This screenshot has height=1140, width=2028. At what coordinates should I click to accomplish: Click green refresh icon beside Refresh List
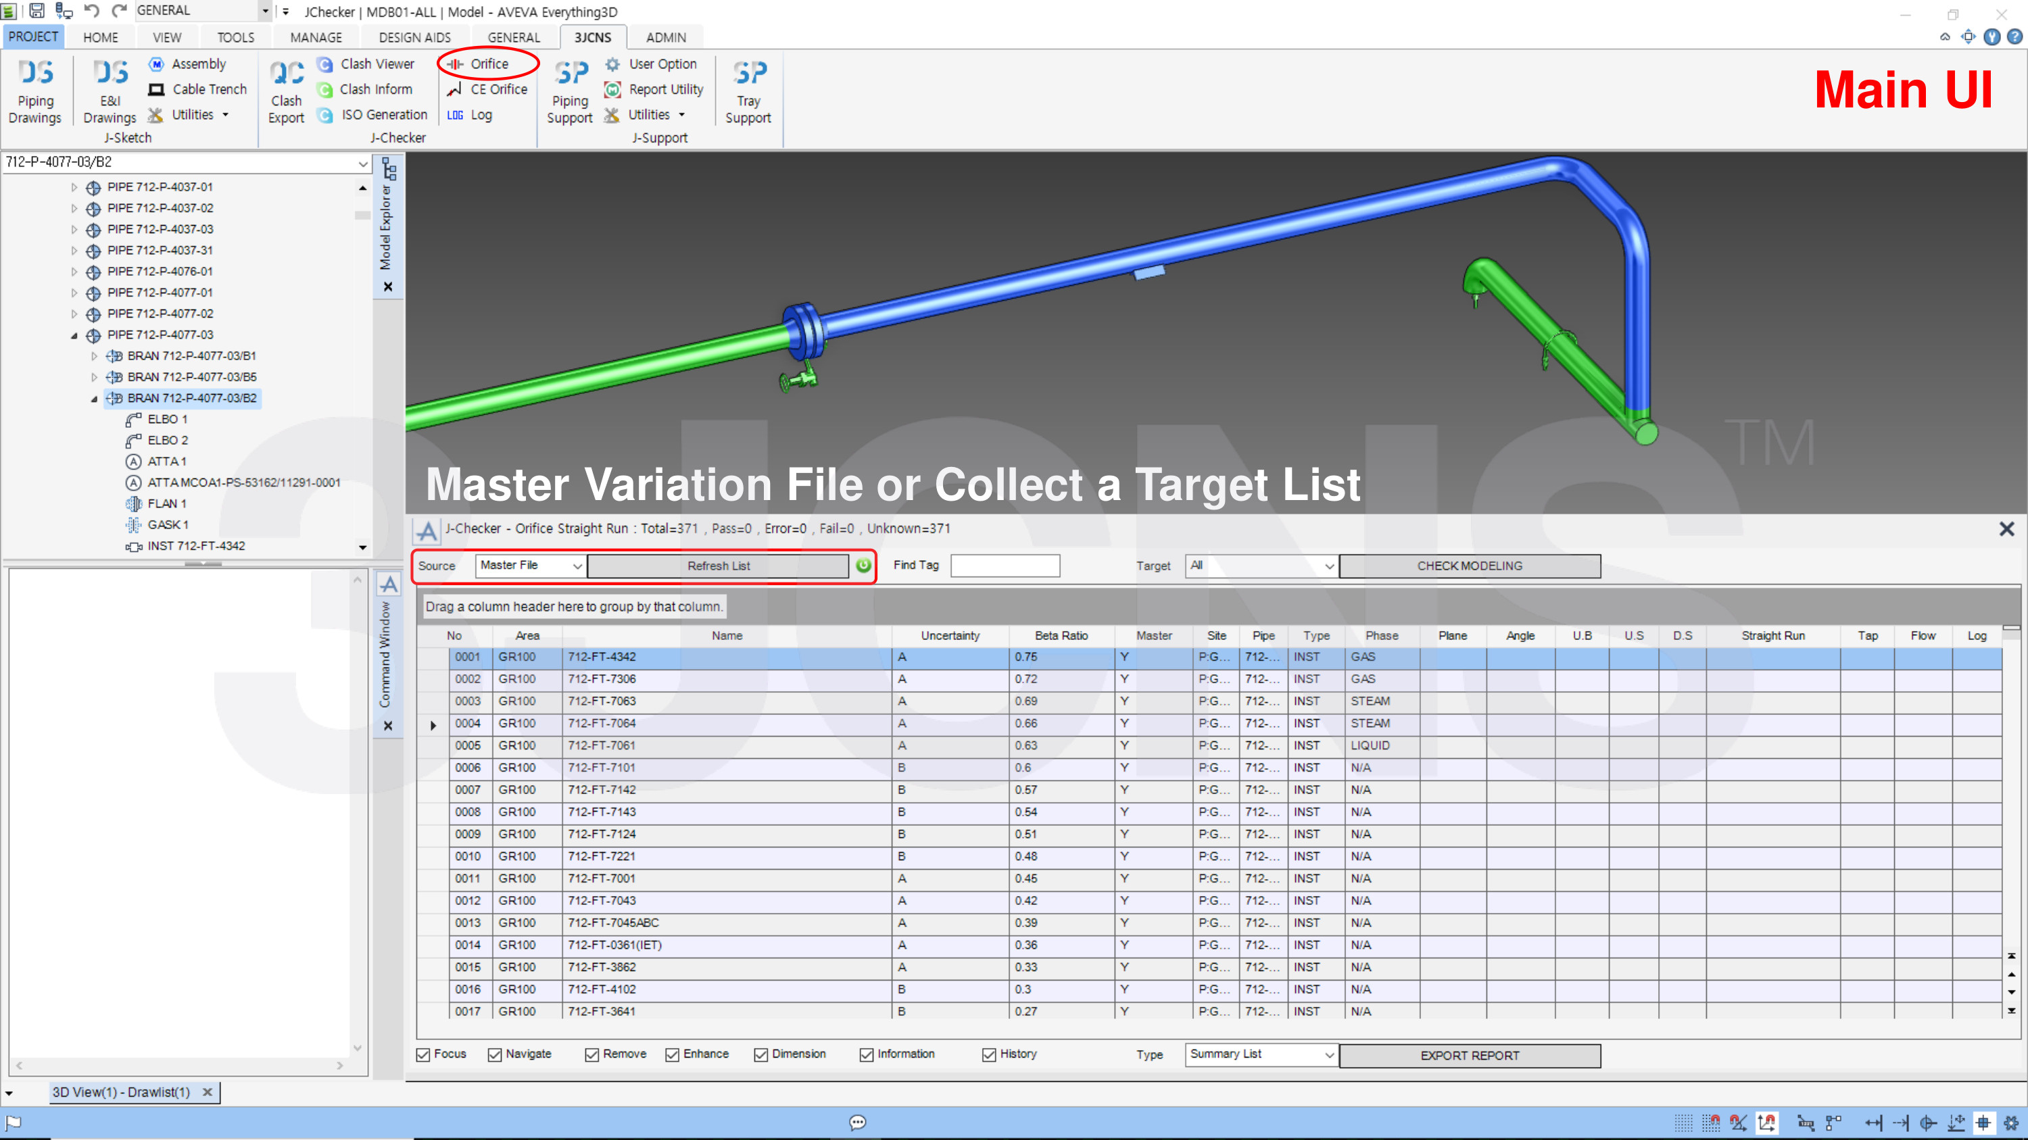point(864,565)
